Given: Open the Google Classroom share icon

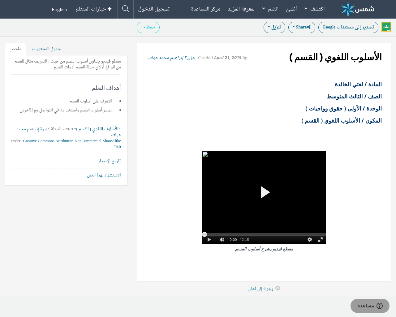Looking at the screenshot, I should coord(386,27).
